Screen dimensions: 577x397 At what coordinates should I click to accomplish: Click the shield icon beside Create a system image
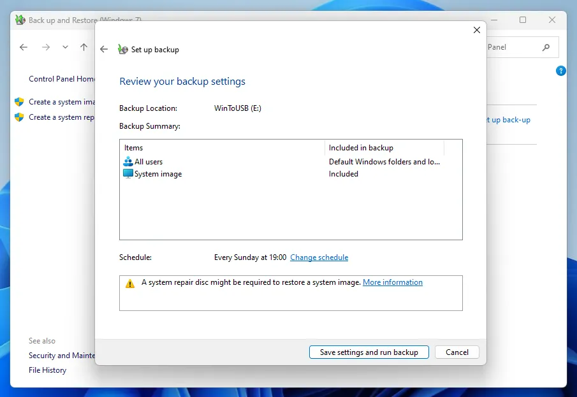click(x=19, y=102)
